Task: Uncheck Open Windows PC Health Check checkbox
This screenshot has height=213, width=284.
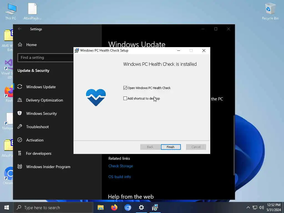Action: (x=125, y=88)
